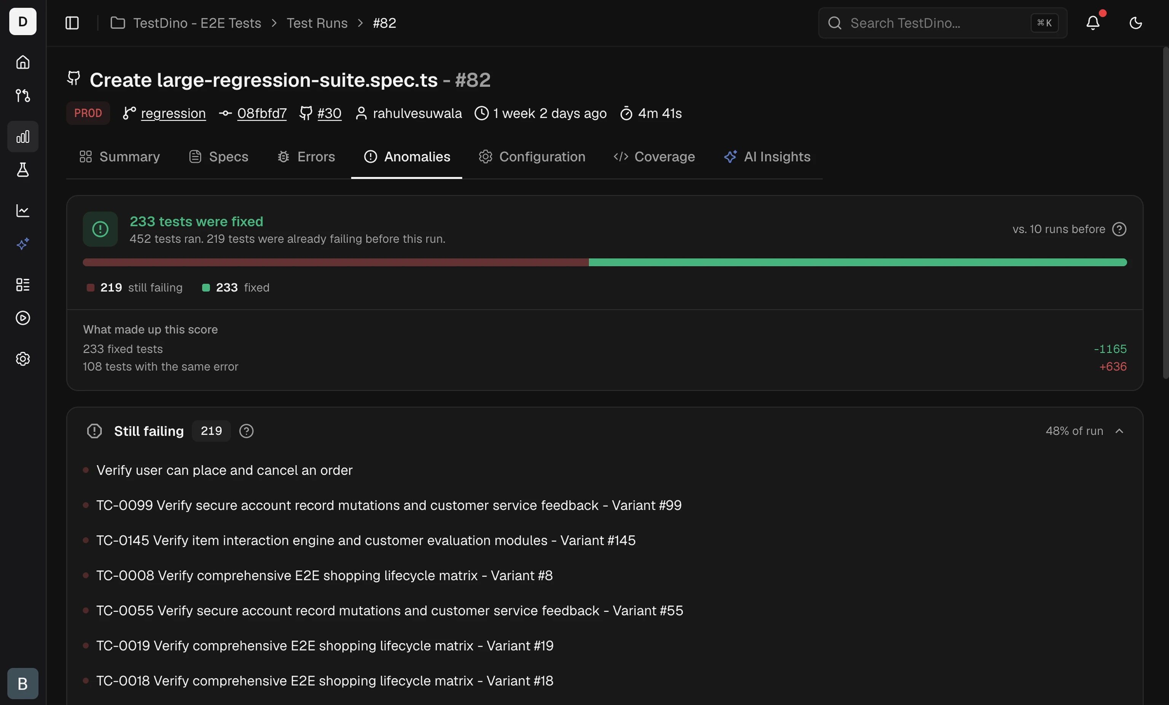
Task: Click the 233 fixed legend swatch
Action: click(206, 288)
